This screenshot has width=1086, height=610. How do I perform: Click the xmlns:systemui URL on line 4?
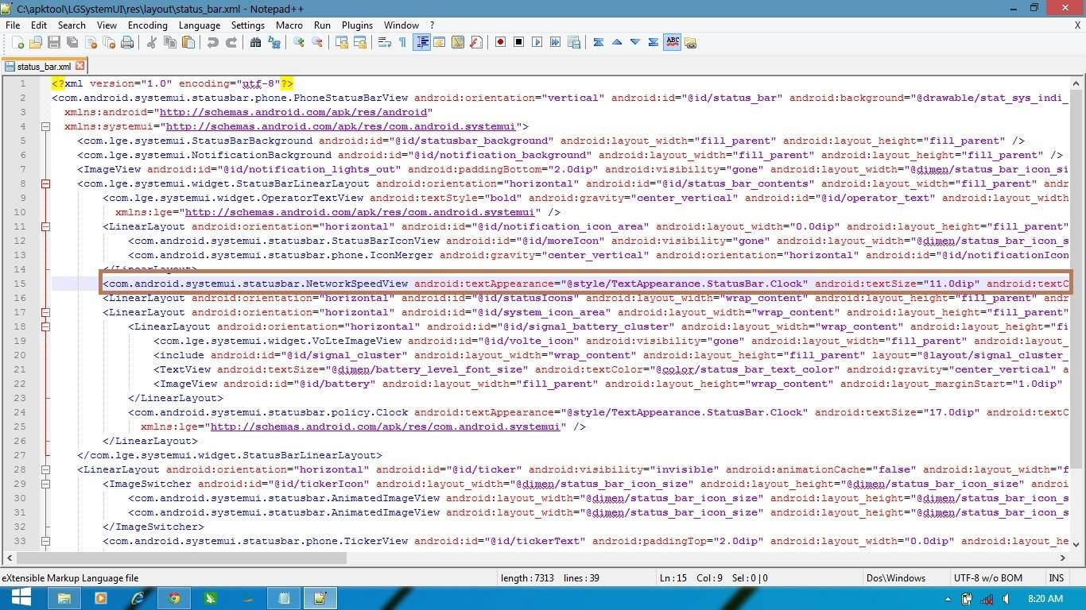point(340,126)
